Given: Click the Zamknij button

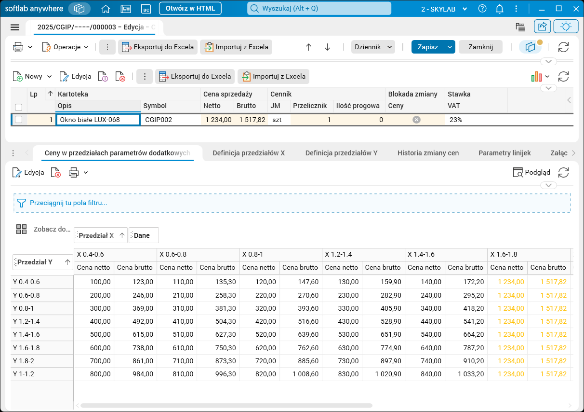Looking at the screenshot, I should [480, 47].
